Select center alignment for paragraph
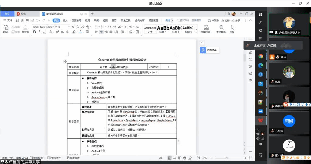Image resolution: width=311 pixels, height=164 pixels. [x=101, y=32]
